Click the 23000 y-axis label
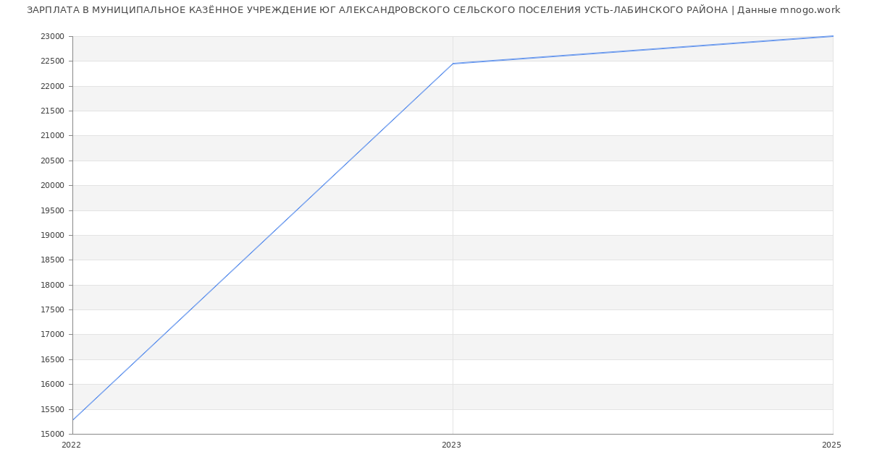The width and height of the screenshot is (869, 470). [x=53, y=37]
